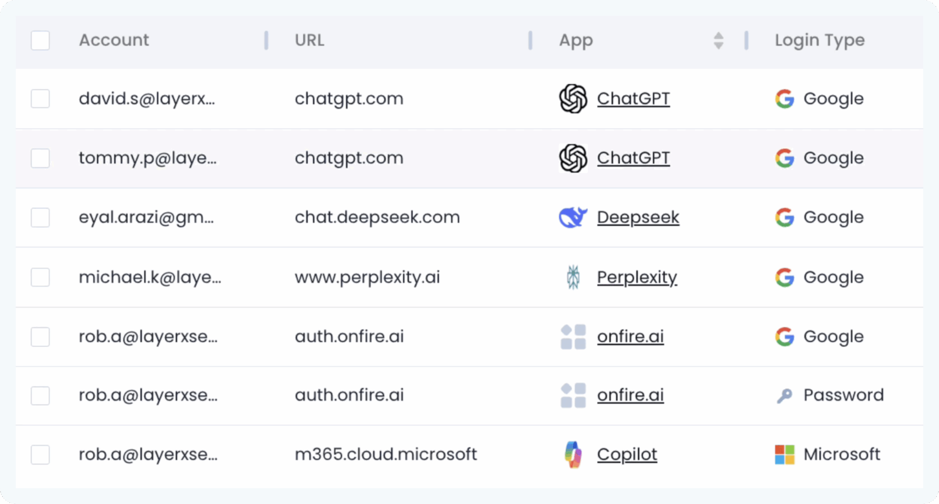Open the Copilot app link
Viewport: 939px width, 504px height.
click(627, 454)
